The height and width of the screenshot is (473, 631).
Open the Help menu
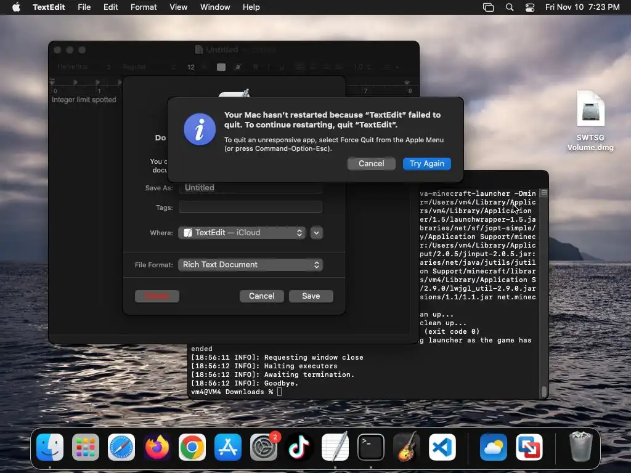251,7
